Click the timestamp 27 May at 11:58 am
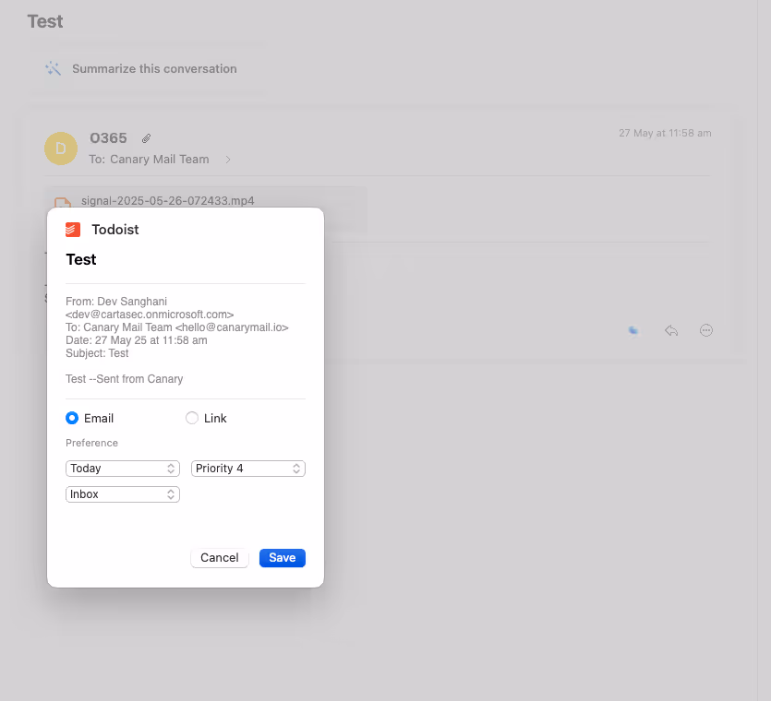The width and height of the screenshot is (771, 701). pyautogui.click(x=665, y=133)
